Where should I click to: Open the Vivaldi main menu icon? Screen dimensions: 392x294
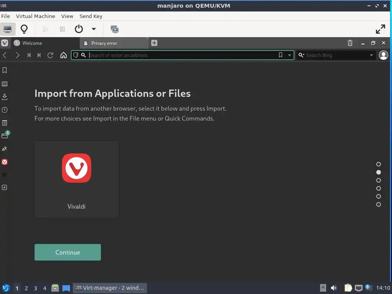point(5,43)
